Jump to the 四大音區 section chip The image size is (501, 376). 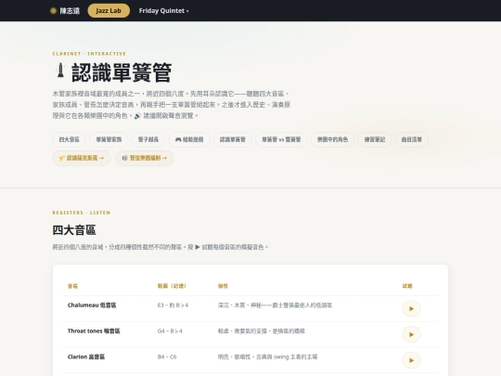pyautogui.click(x=70, y=139)
